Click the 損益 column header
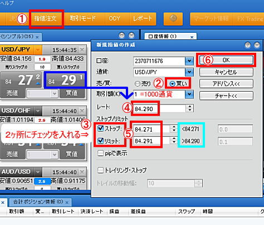Screen dimensions: 264x225 pyautogui.click(x=114, y=212)
